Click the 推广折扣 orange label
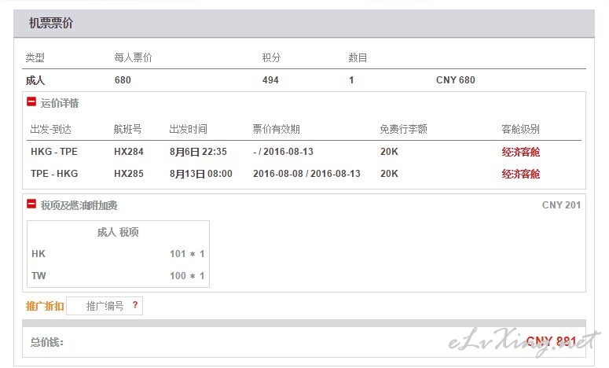The width and height of the screenshot is (609, 368). [45, 306]
